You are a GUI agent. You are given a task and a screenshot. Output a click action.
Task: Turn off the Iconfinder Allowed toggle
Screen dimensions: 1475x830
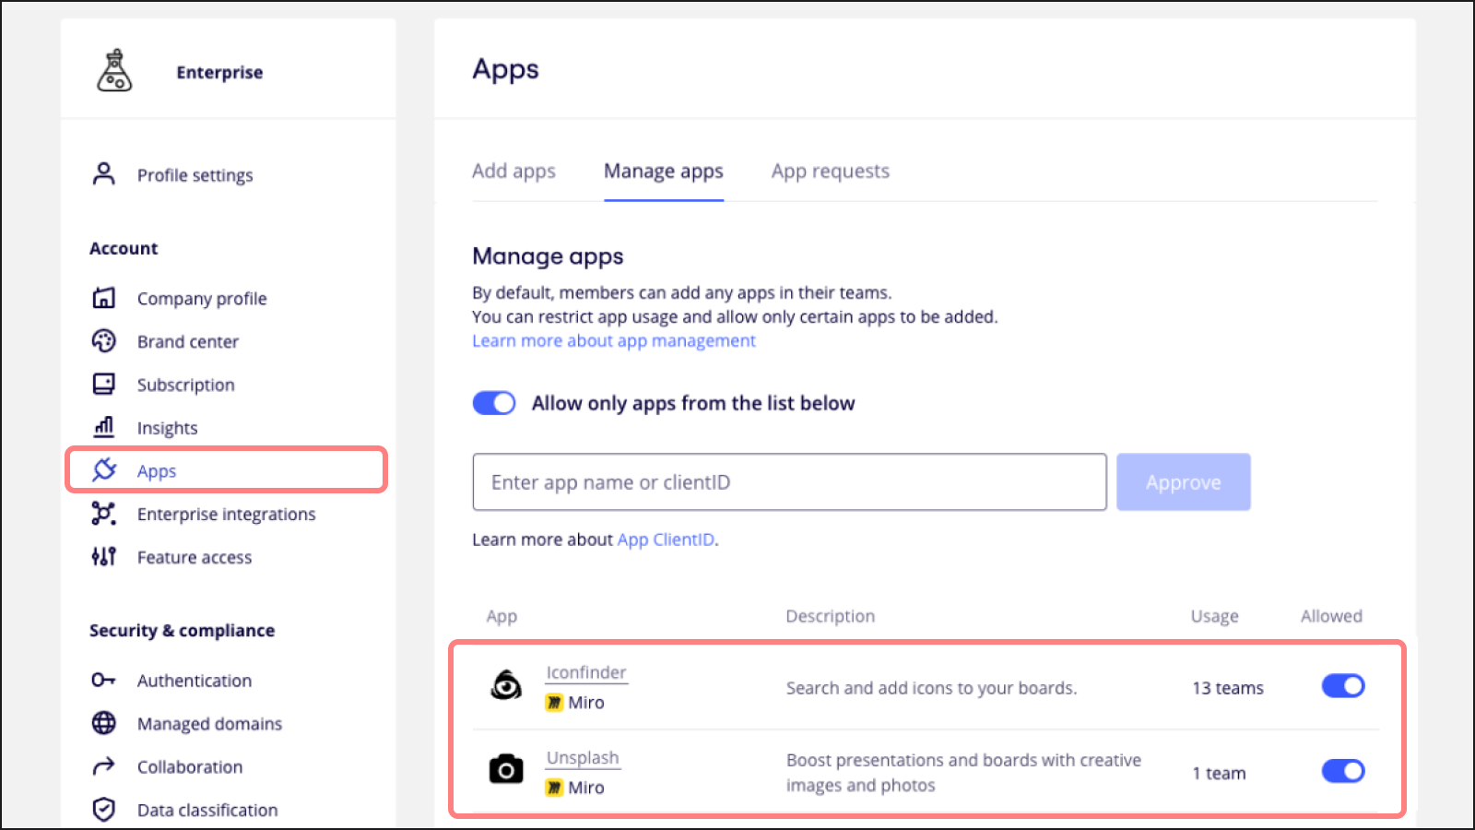[x=1343, y=686]
